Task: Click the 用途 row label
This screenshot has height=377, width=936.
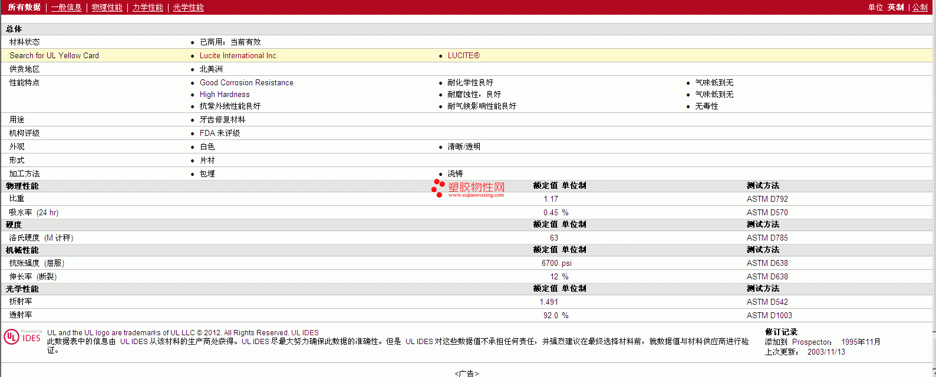Action: (x=17, y=119)
